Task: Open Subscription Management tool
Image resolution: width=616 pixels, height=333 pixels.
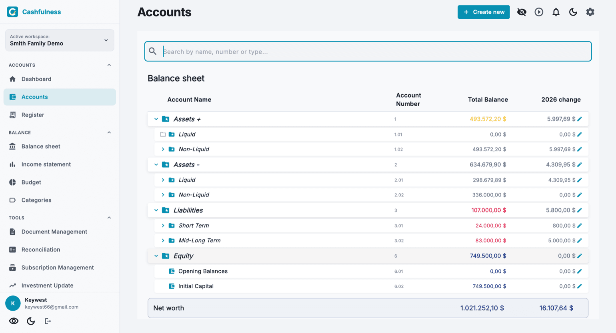Action: click(x=60, y=268)
